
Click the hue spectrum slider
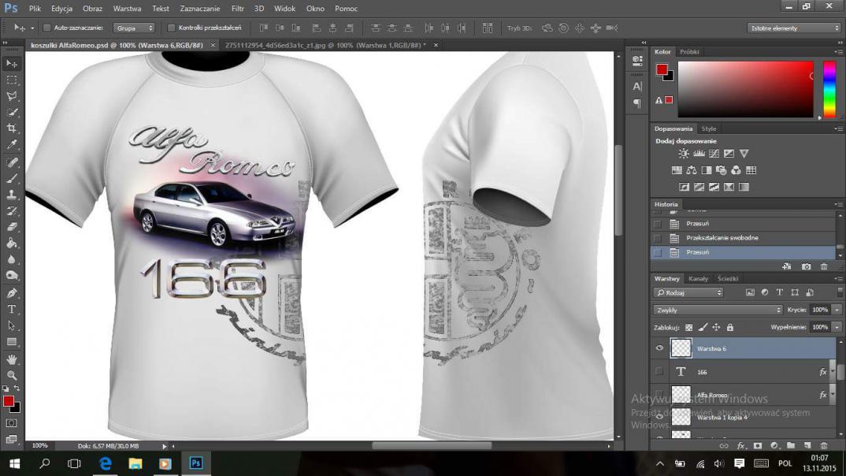[x=829, y=89]
